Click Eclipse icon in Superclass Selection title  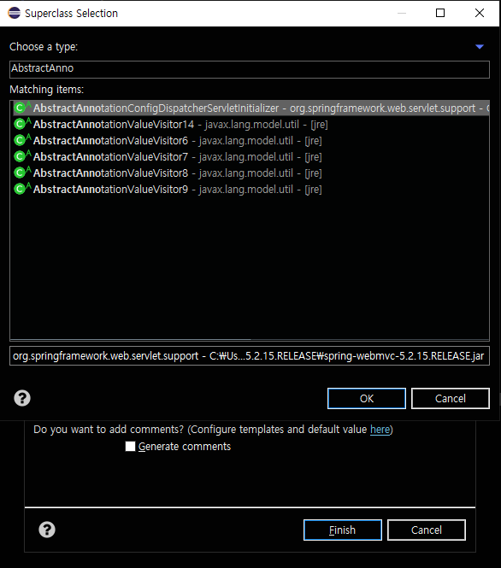15,13
